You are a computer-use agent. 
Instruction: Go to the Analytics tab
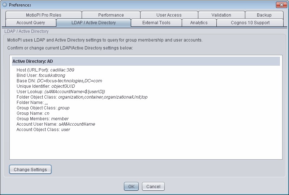click(199, 23)
